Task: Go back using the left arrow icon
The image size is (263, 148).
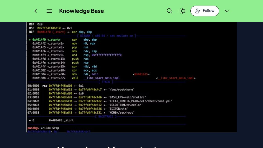Action: pos(36,11)
